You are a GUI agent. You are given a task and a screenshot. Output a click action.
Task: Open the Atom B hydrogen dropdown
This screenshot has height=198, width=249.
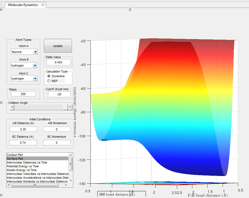pos(35,65)
